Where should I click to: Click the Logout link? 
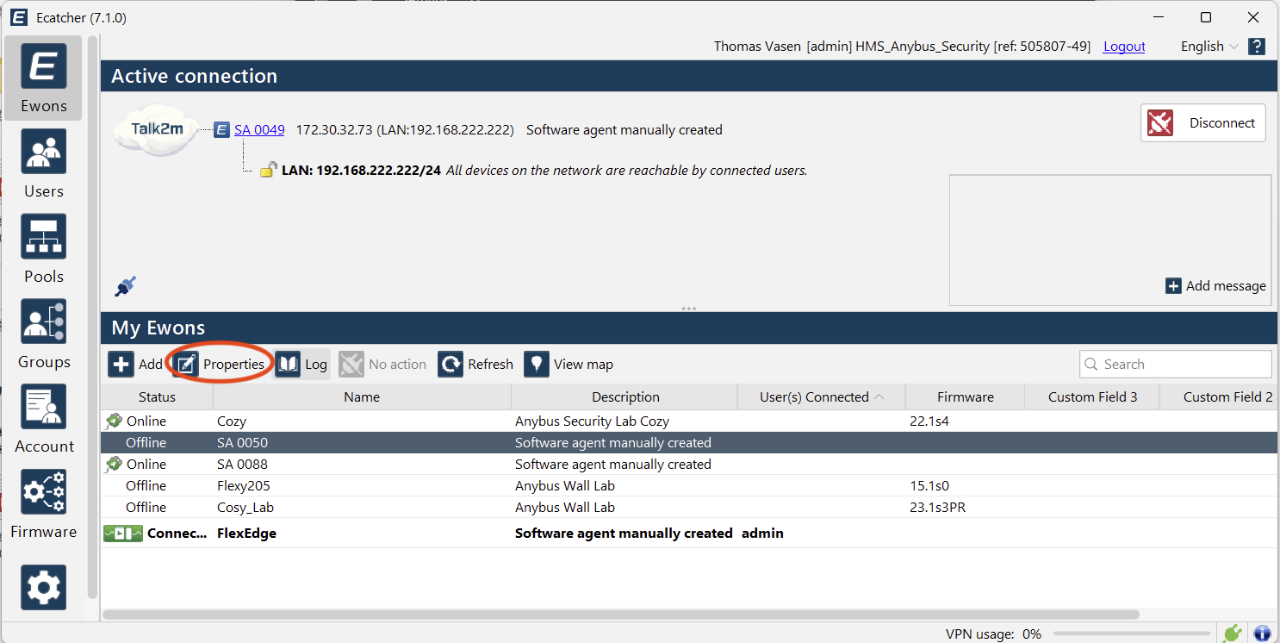click(1124, 47)
